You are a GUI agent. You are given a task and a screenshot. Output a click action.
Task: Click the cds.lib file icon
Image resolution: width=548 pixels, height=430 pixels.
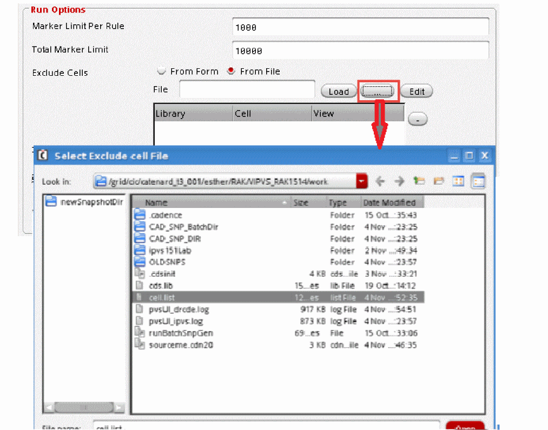140,285
